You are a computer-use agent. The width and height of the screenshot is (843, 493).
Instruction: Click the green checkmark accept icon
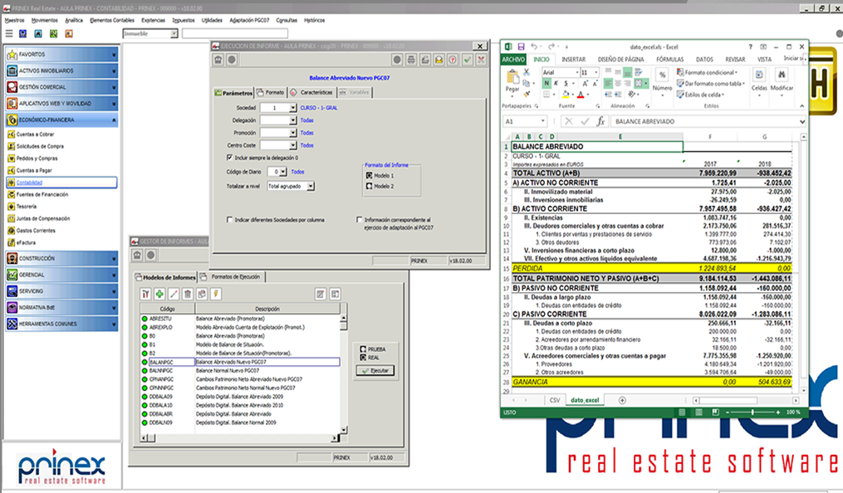click(x=468, y=61)
